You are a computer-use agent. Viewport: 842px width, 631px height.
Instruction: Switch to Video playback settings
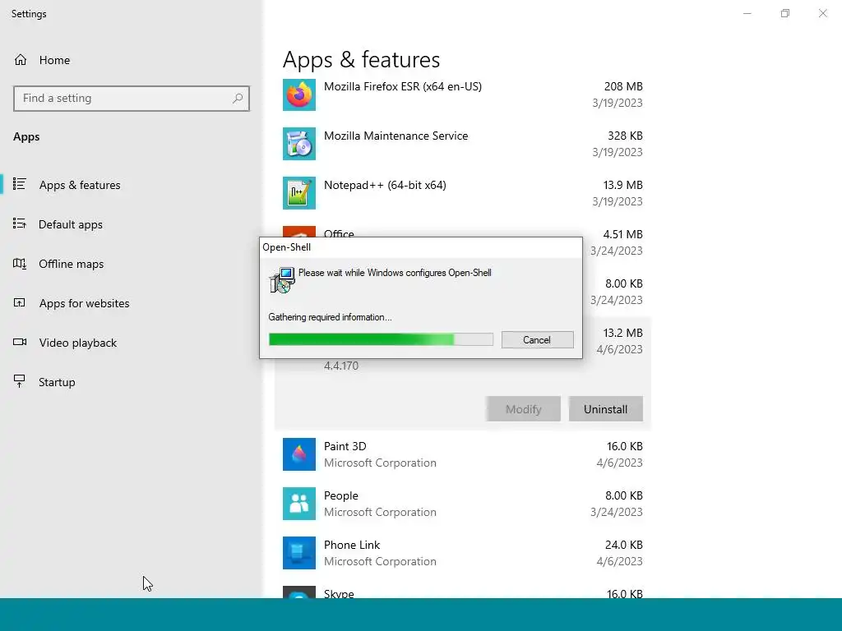[77, 343]
